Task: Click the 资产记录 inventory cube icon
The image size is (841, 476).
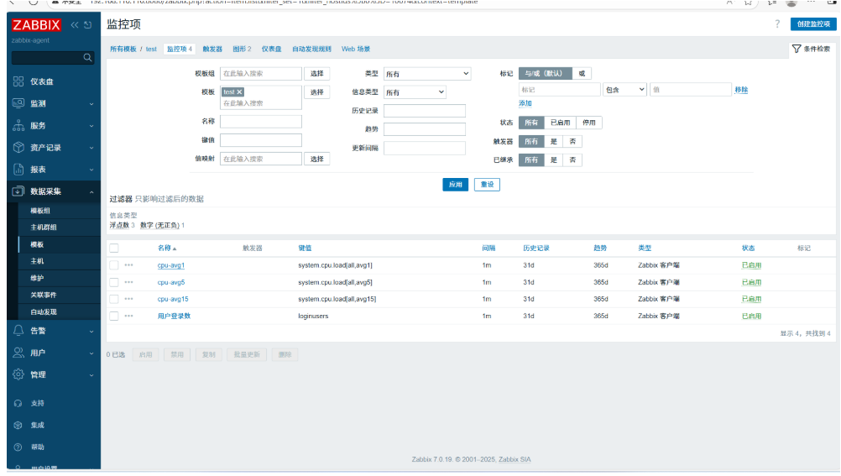Action: coord(18,147)
